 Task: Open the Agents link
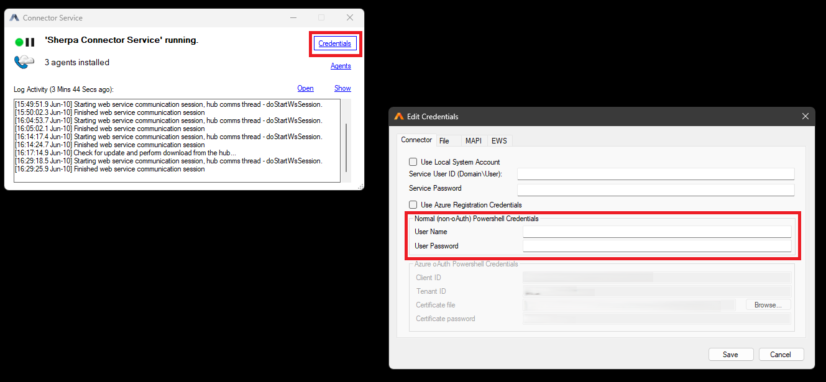[341, 66]
